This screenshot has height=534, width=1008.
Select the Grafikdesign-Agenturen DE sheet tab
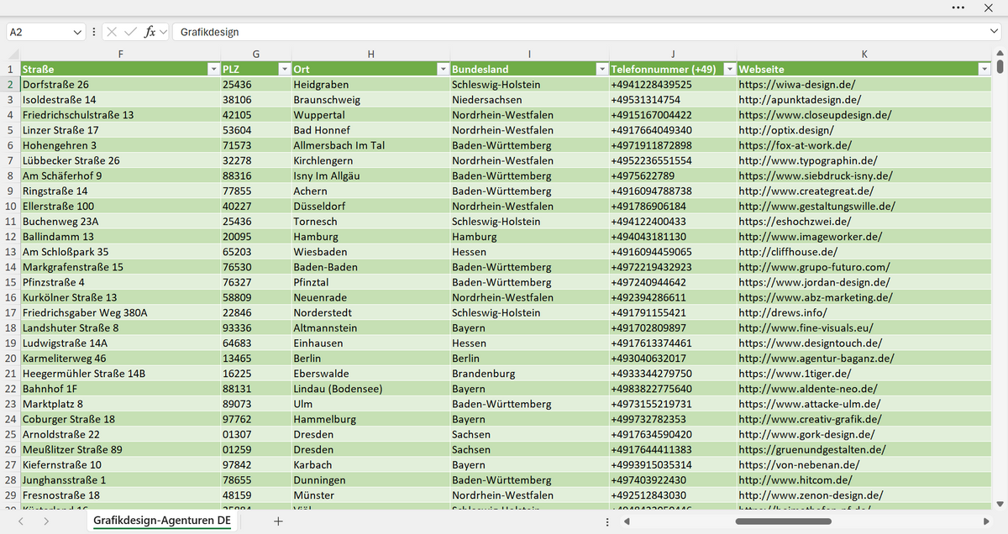tap(162, 521)
